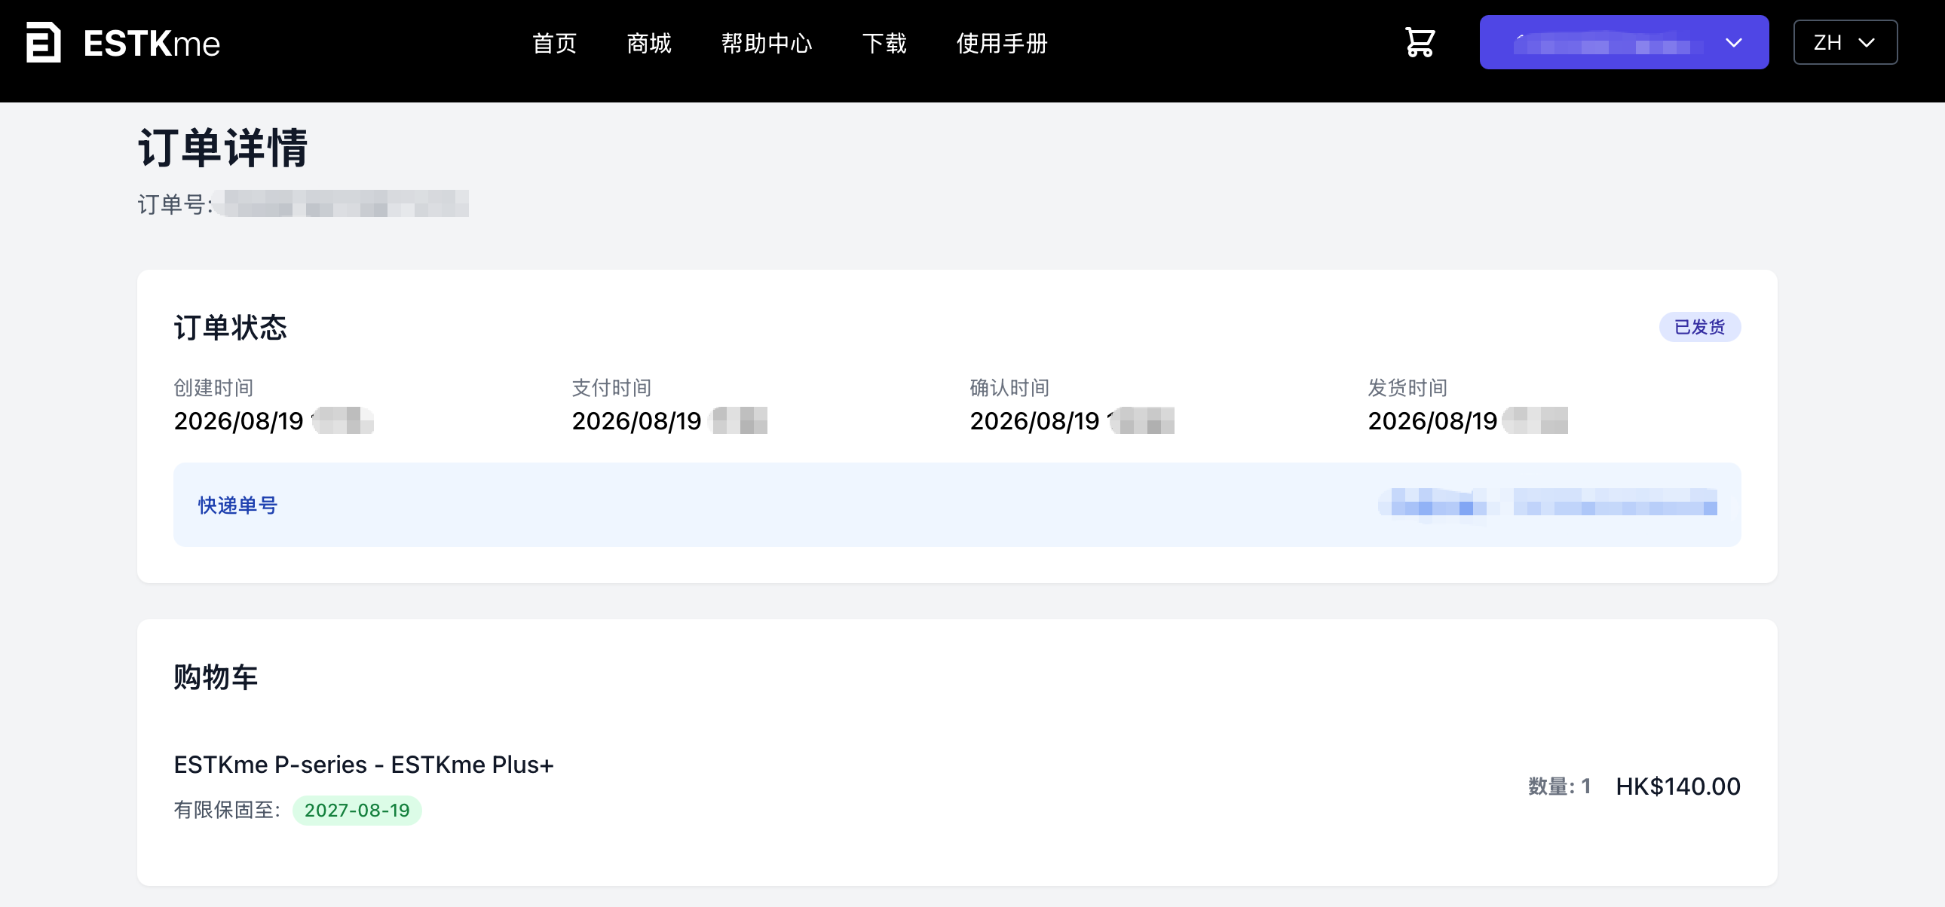Image resolution: width=1945 pixels, height=907 pixels.
Task: Open the 使用手册 user manual
Action: click(1002, 43)
